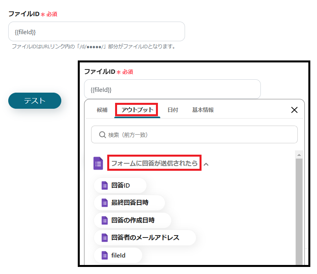Click the 検索（前方一致） search box
317x274 pixels.
[194, 135]
